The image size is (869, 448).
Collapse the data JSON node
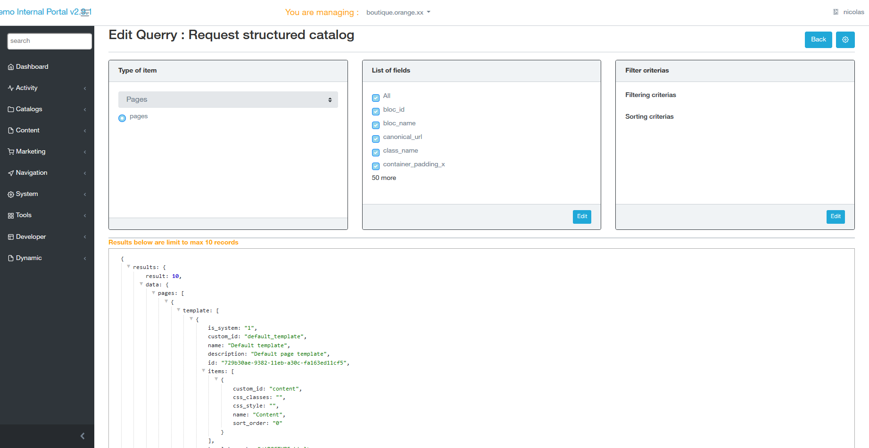(x=141, y=284)
